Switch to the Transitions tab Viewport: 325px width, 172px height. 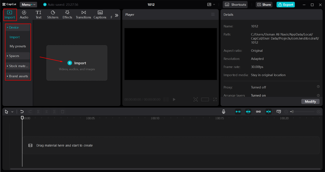pos(83,15)
